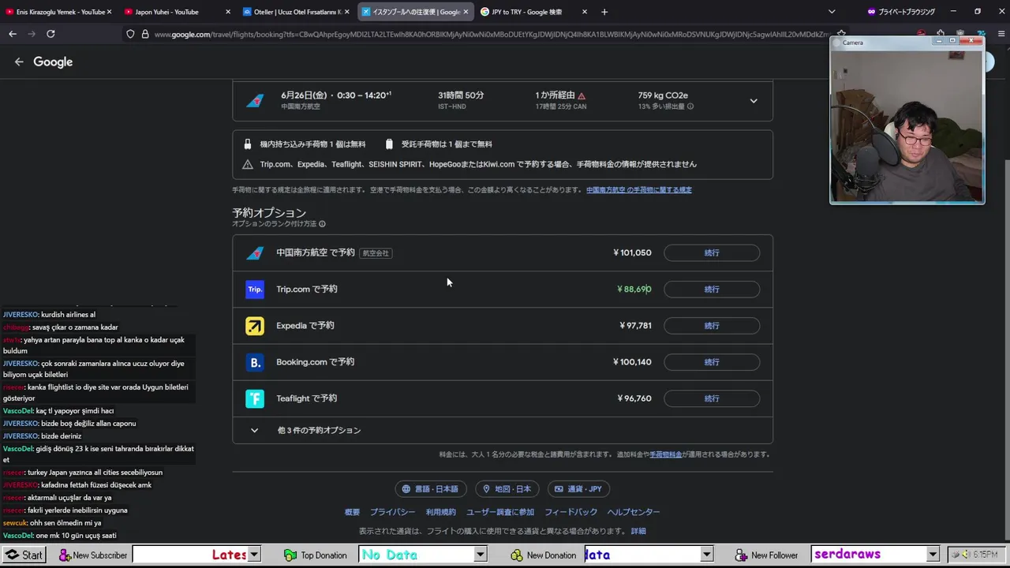1010x568 pixels.
Task: Open the New Follower dropdown arrow
Action: point(933,555)
